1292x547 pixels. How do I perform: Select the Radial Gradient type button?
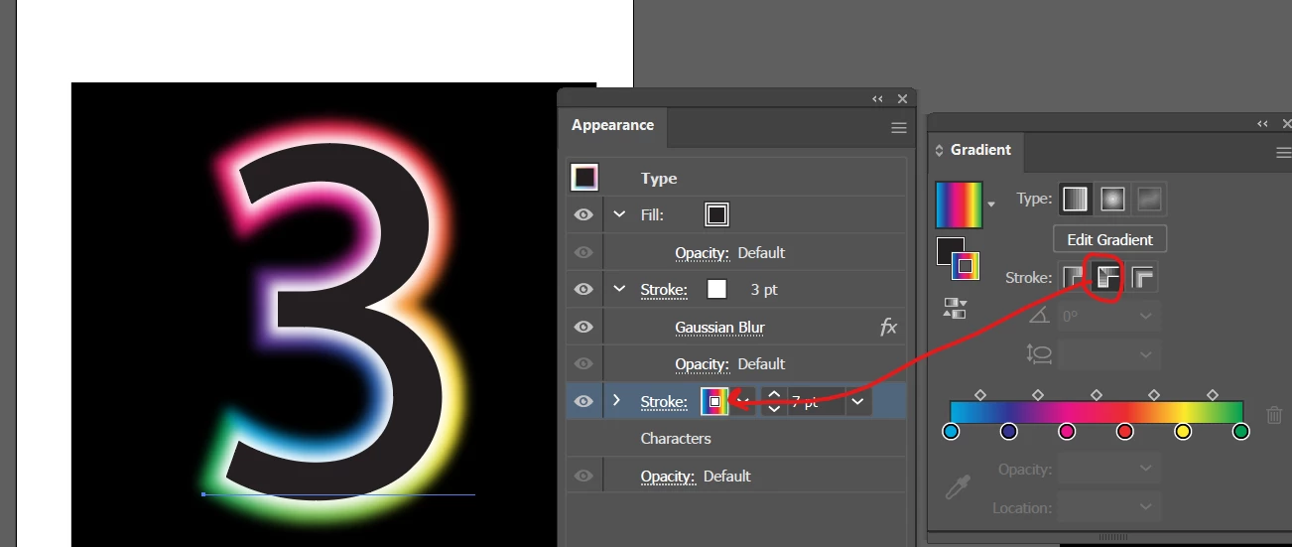click(1111, 200)
